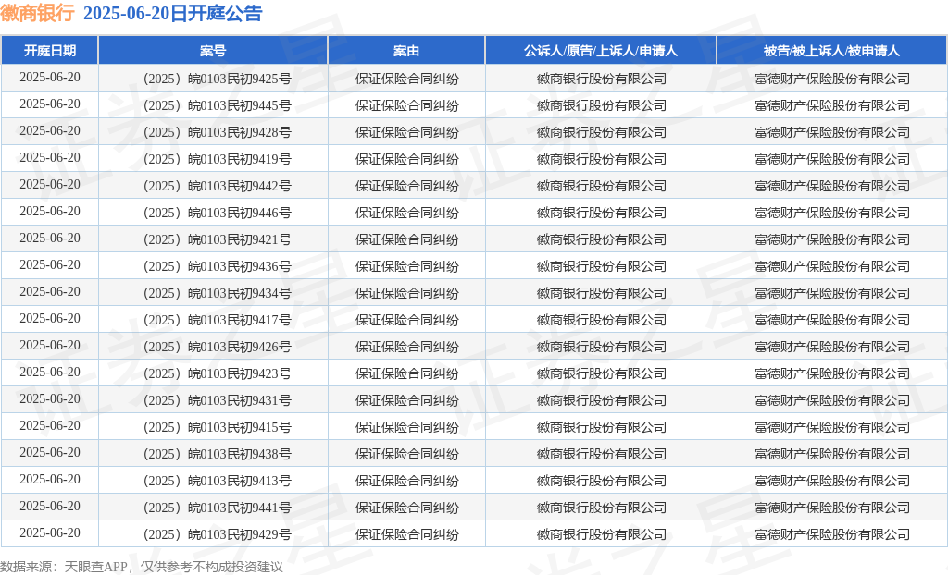Screen dimensions: 948x575
Task: Select 富德财产保险股份有限公司 in the 9413号 row
Action: (x=832, y=481)
